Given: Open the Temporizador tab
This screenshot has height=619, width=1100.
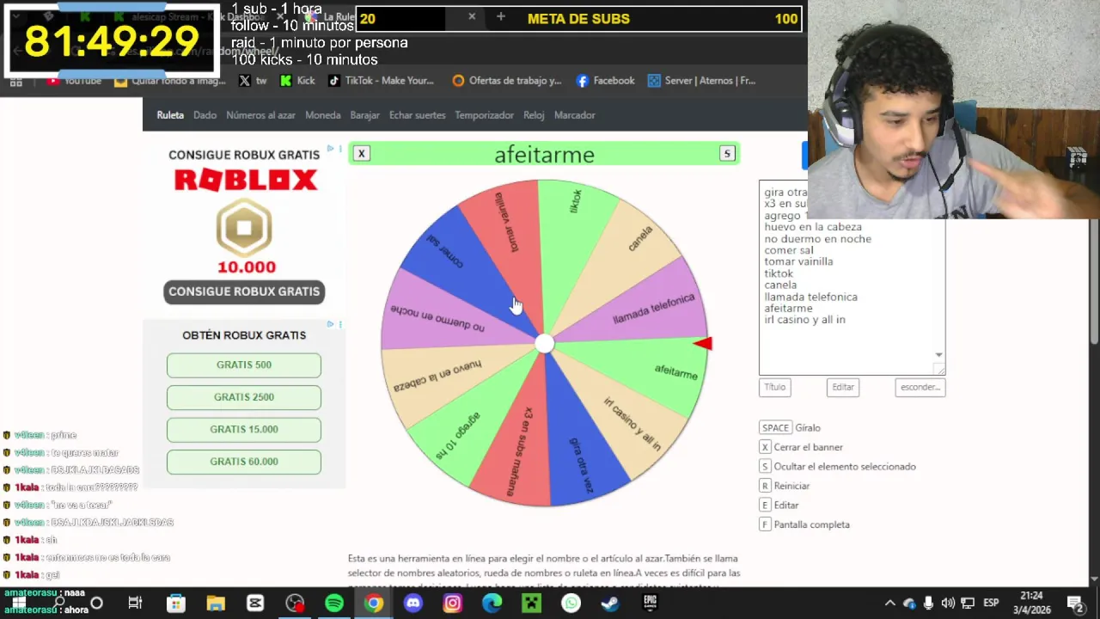Looking at the screenshot, I should click(484, 115).
